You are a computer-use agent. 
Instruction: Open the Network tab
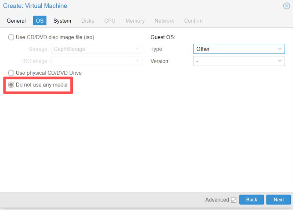164,21
